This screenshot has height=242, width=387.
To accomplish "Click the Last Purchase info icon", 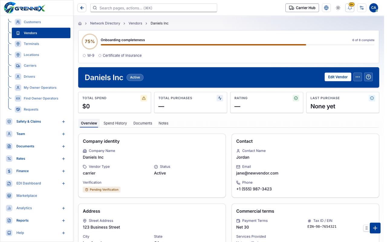I will (x=372, y=98).
